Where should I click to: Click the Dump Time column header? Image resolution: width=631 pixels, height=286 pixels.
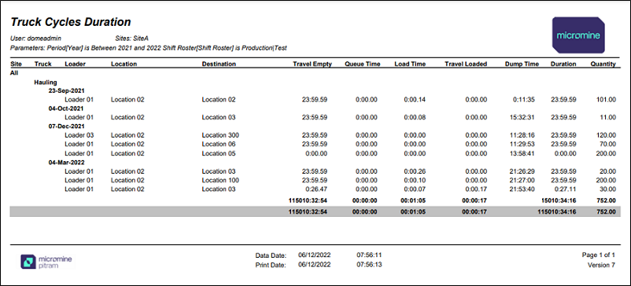click(522, 64)
